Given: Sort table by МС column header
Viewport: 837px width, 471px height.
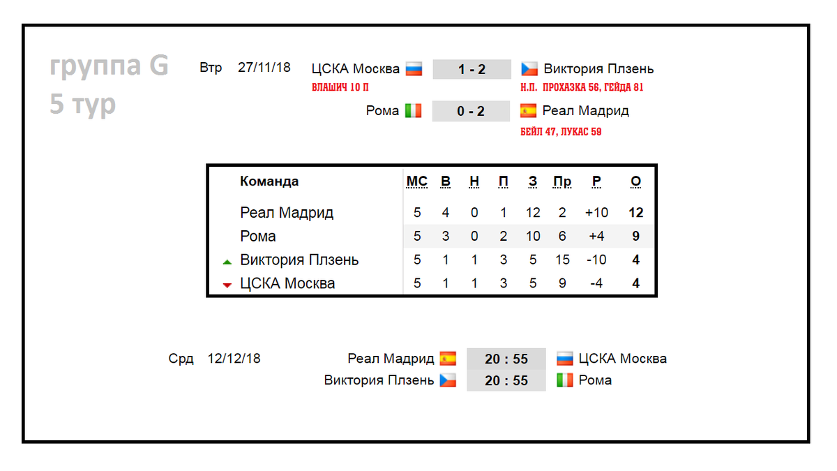Looking at the screenshot, I should click(x=416, y=182).
